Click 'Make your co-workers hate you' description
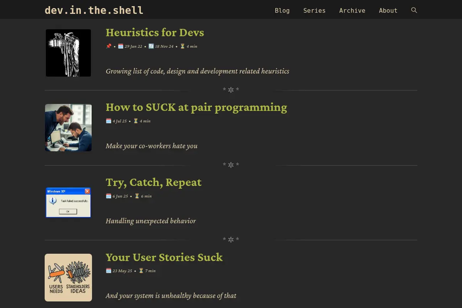The image size is (462, 308). point(152,146)
